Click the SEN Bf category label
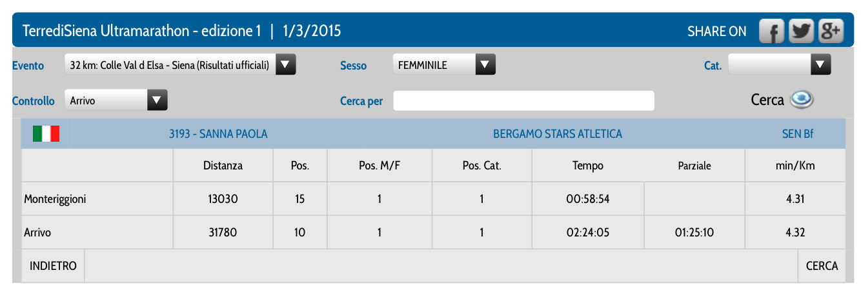Image resolution: width=861 pixels, height=297 pixels. point(797,134)
